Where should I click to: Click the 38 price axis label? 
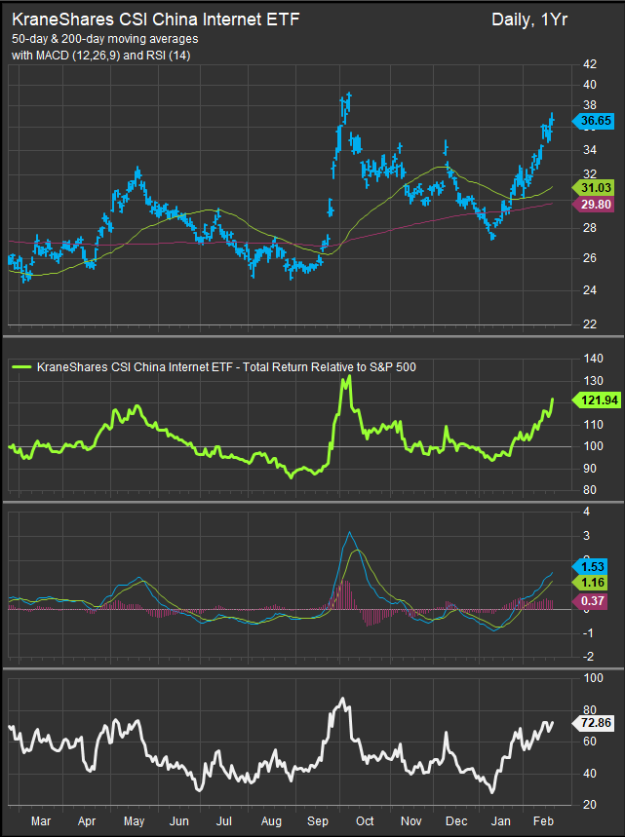(590, 105)
